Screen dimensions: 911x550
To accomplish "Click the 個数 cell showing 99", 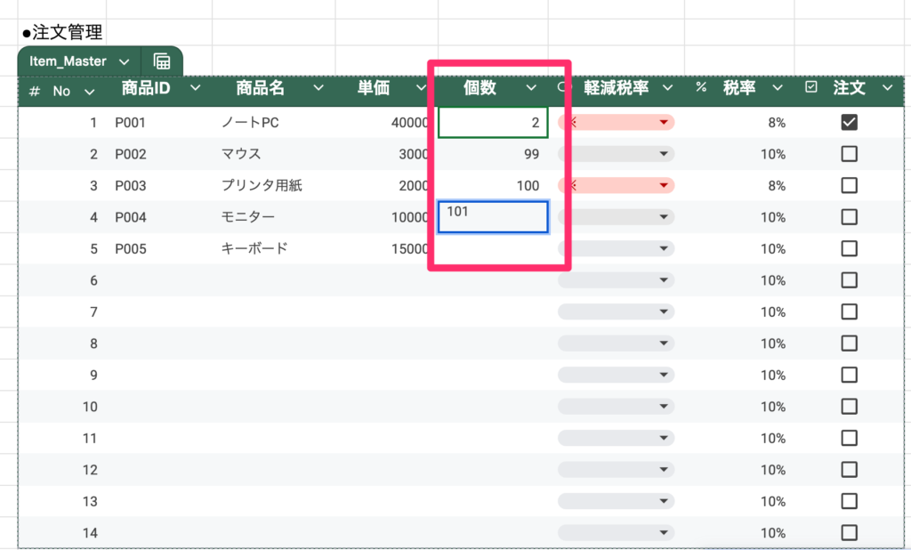I will pyautogui.click(x=493, y=154).
